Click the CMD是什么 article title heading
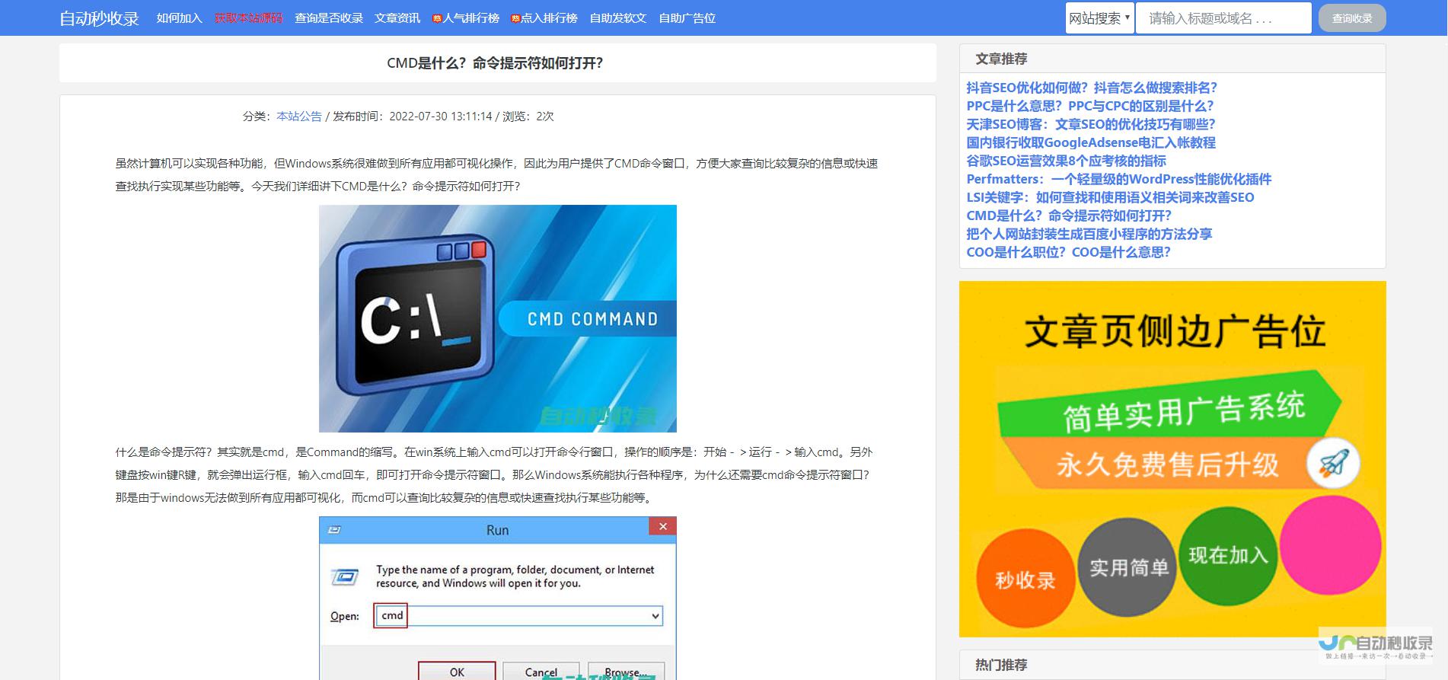 pos(495,63)
